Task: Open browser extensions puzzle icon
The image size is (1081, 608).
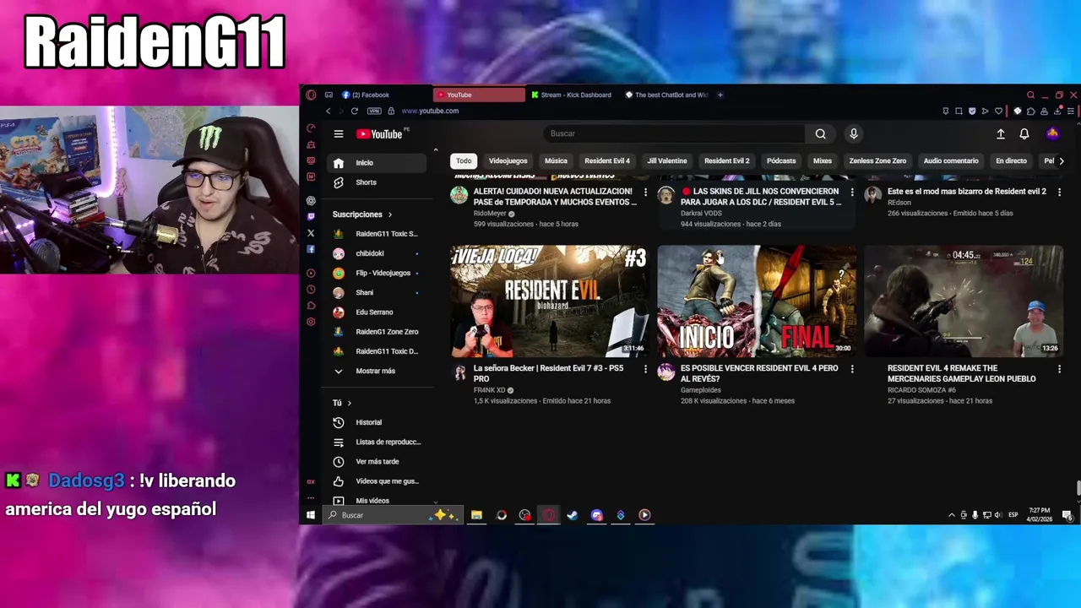Action: [1030, 111]
